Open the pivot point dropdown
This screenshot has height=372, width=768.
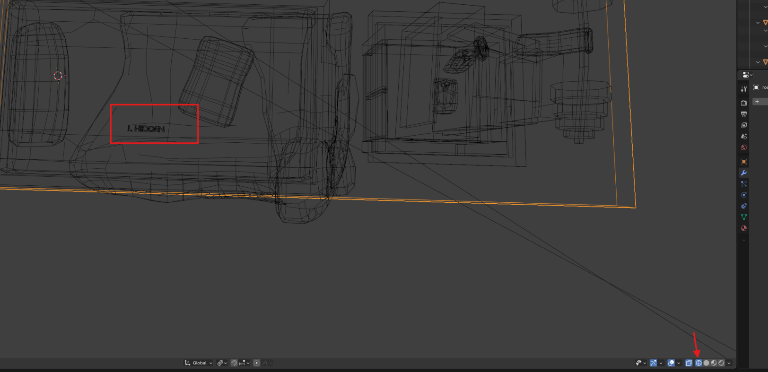pos(222,363)
